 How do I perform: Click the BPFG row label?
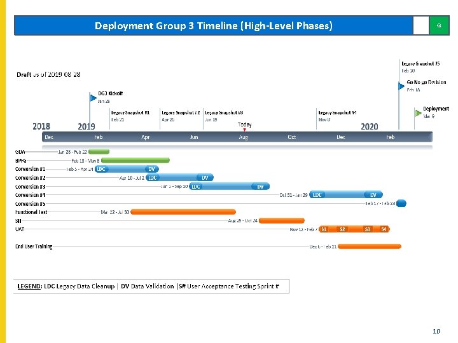21,161
